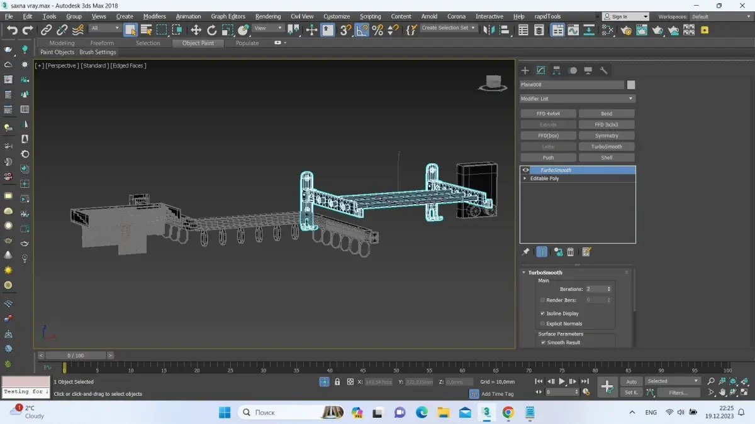Switch to the Freeform ribbon tab
Screen dimensions: 755x424
tap(102, 43)
